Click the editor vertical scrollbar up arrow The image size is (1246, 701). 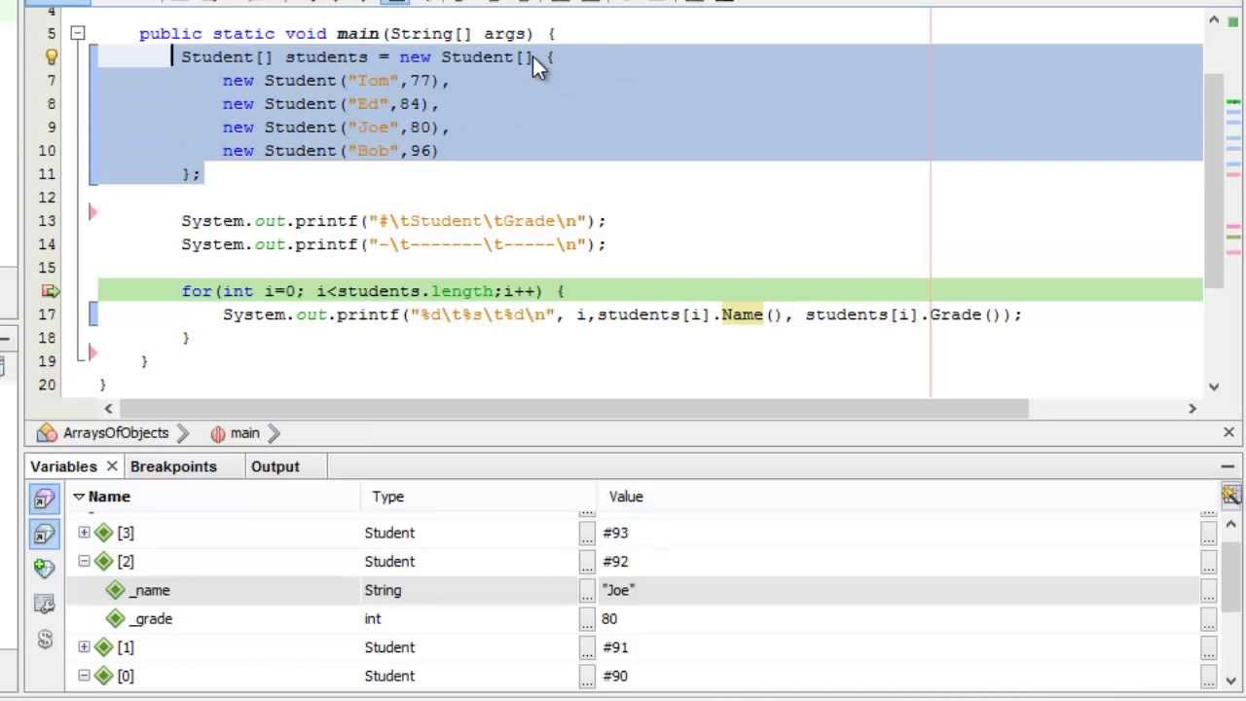(x=1214, y=19)
